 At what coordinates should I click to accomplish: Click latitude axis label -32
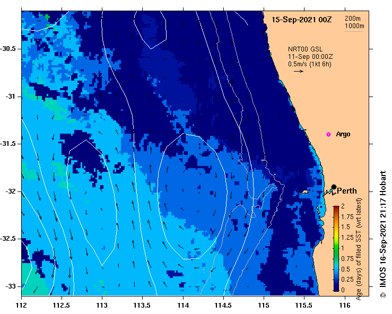(x=10, y=191)
